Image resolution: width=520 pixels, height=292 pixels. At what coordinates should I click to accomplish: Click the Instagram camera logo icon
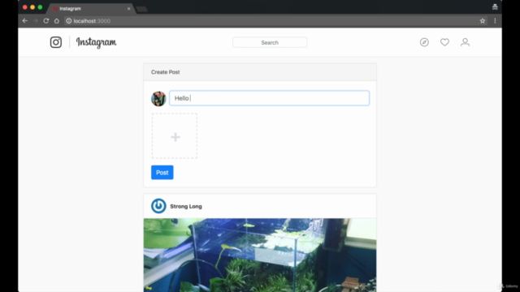[56, 42]
